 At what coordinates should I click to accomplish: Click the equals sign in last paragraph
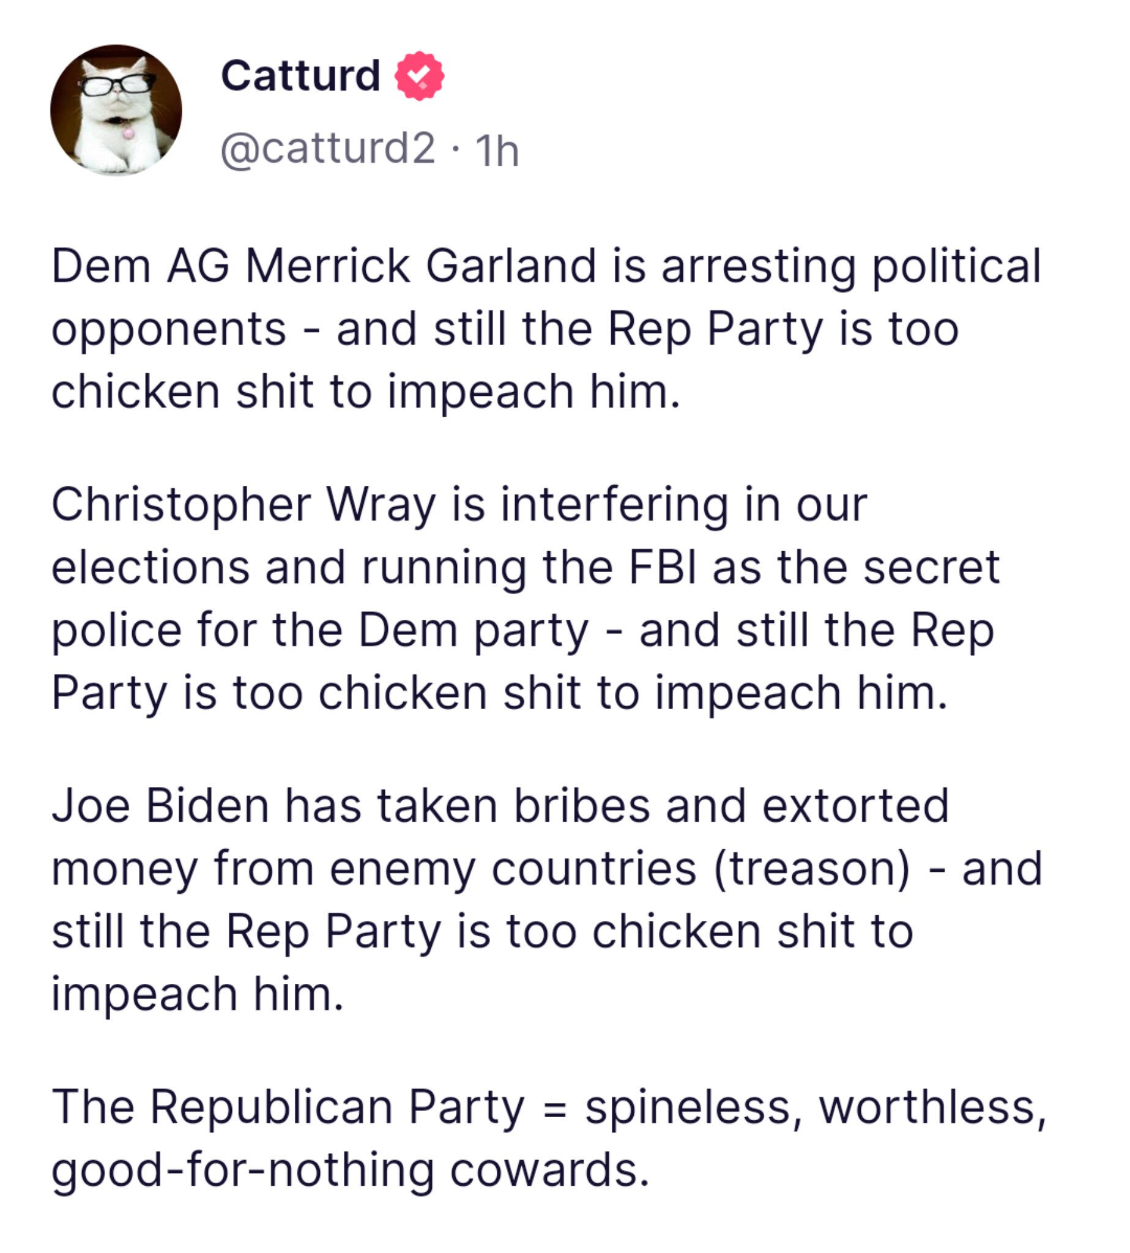click(554, 1108)
